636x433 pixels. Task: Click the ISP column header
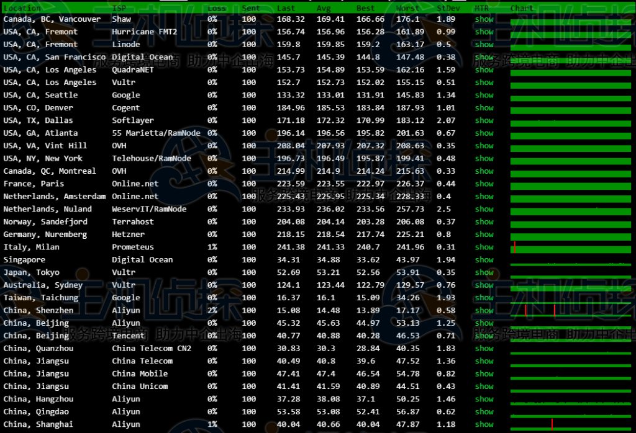(x=119, y=8)
